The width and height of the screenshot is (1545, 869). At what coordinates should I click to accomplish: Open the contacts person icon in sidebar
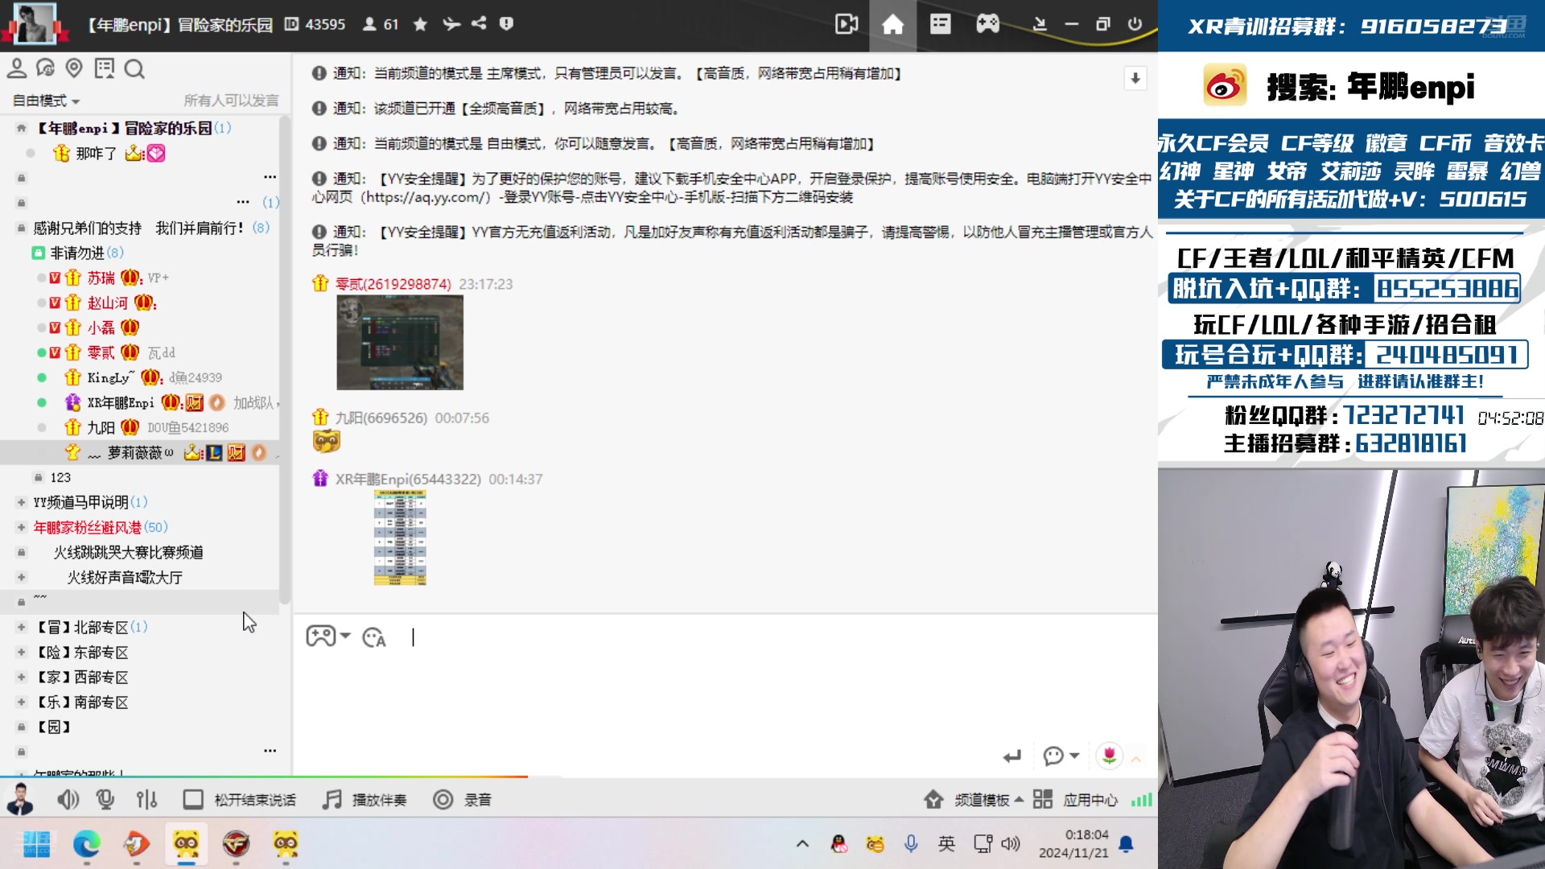17,68
